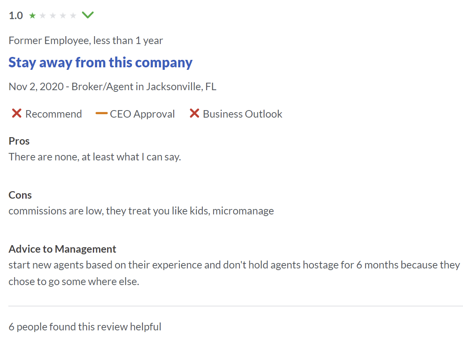
Task: Click the 1.0 rating number
Action: (x=16, y=16)
